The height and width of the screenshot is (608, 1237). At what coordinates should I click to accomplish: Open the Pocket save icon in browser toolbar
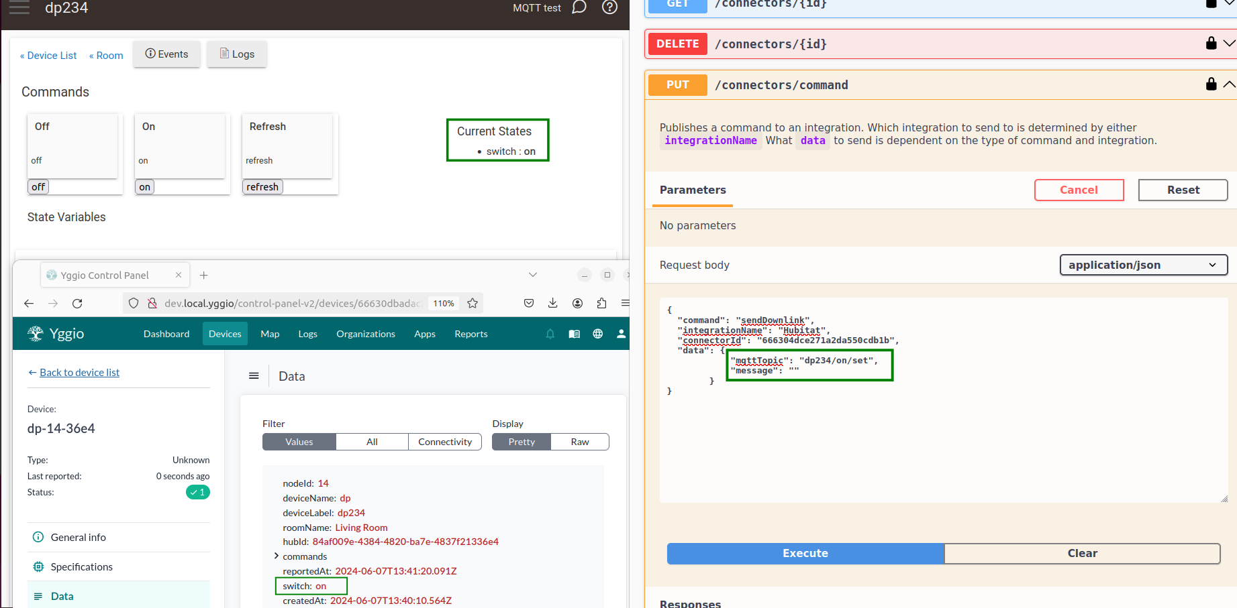pos(529,304)
